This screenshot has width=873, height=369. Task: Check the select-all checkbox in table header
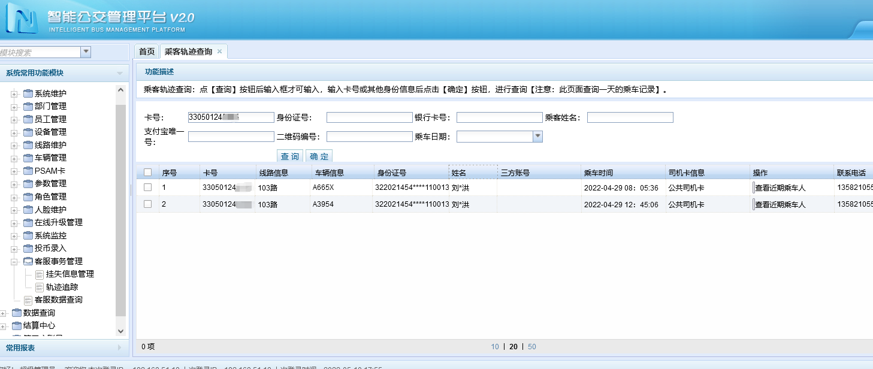147,172
